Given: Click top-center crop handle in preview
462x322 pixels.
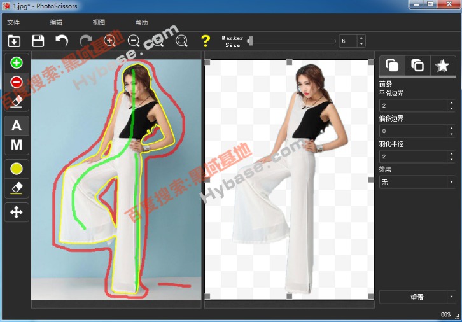Looking at the screenshot, I should 290,62.
